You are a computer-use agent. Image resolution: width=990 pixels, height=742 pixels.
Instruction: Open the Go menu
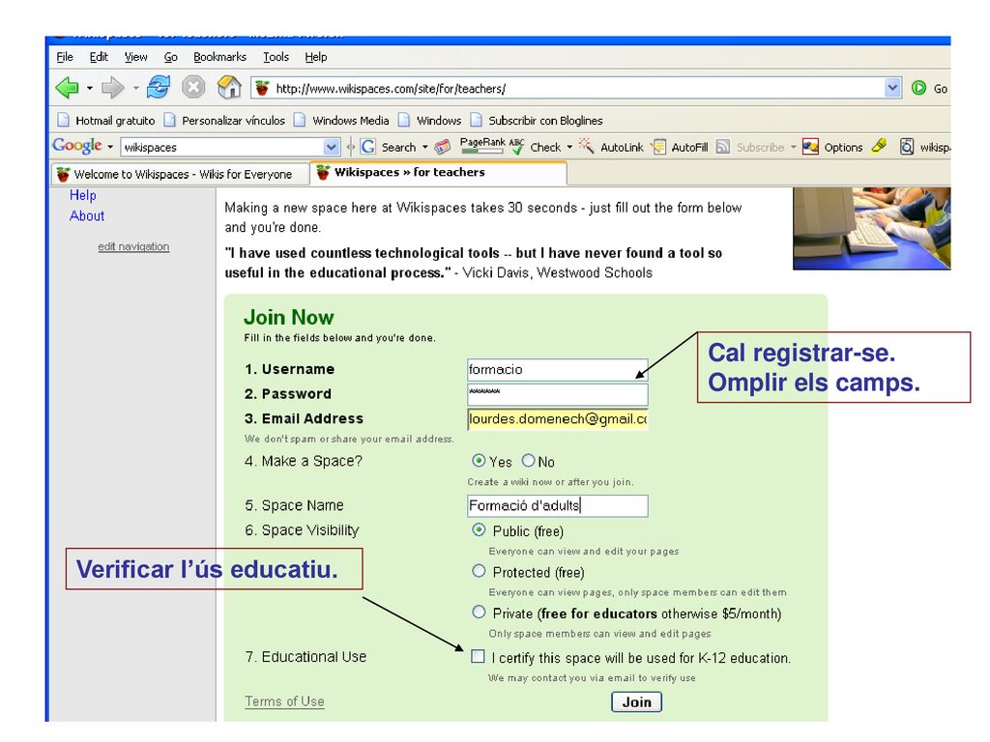coord(170,57)
